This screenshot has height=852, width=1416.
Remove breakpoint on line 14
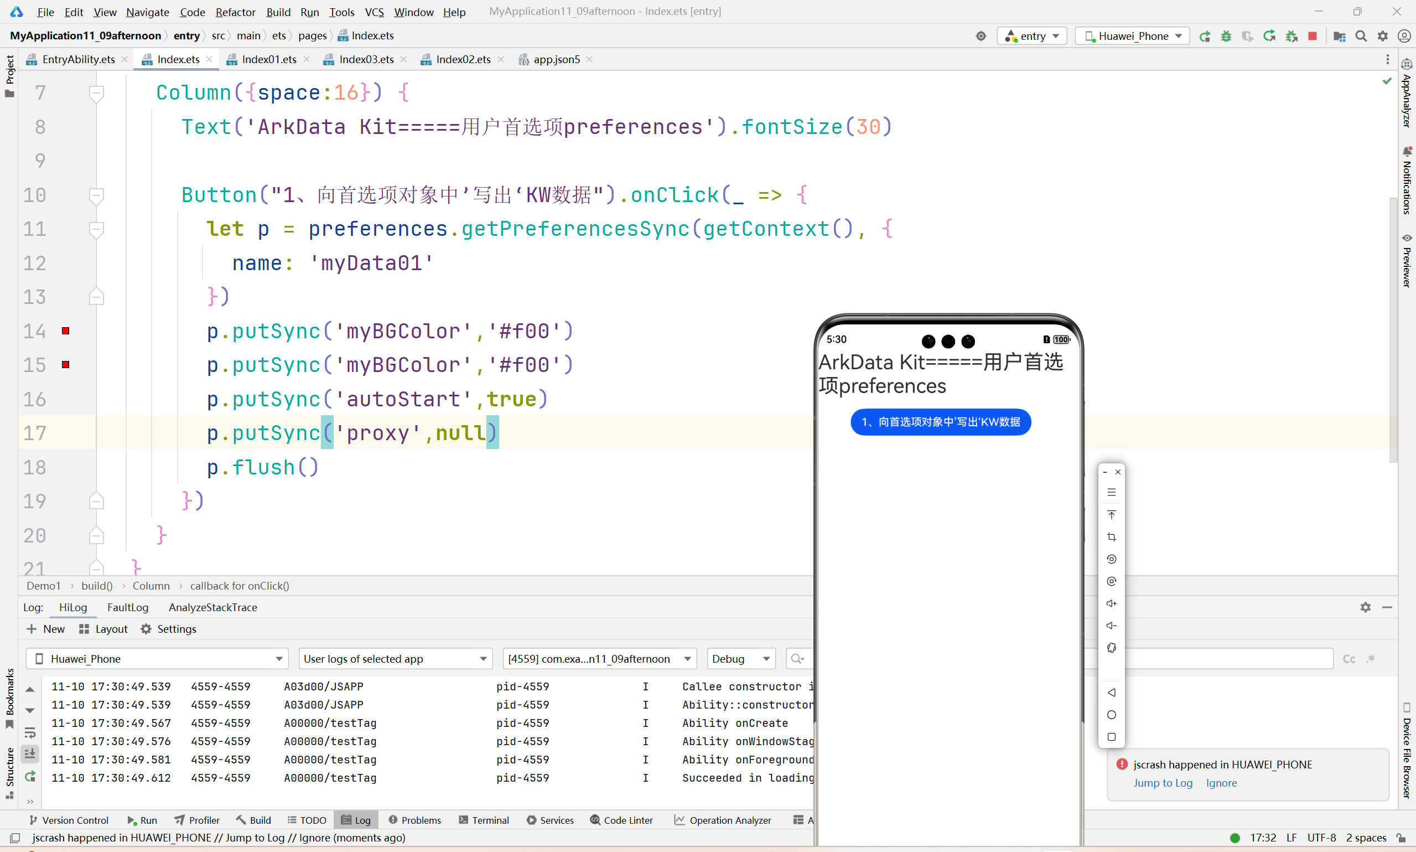click(65, 331)
